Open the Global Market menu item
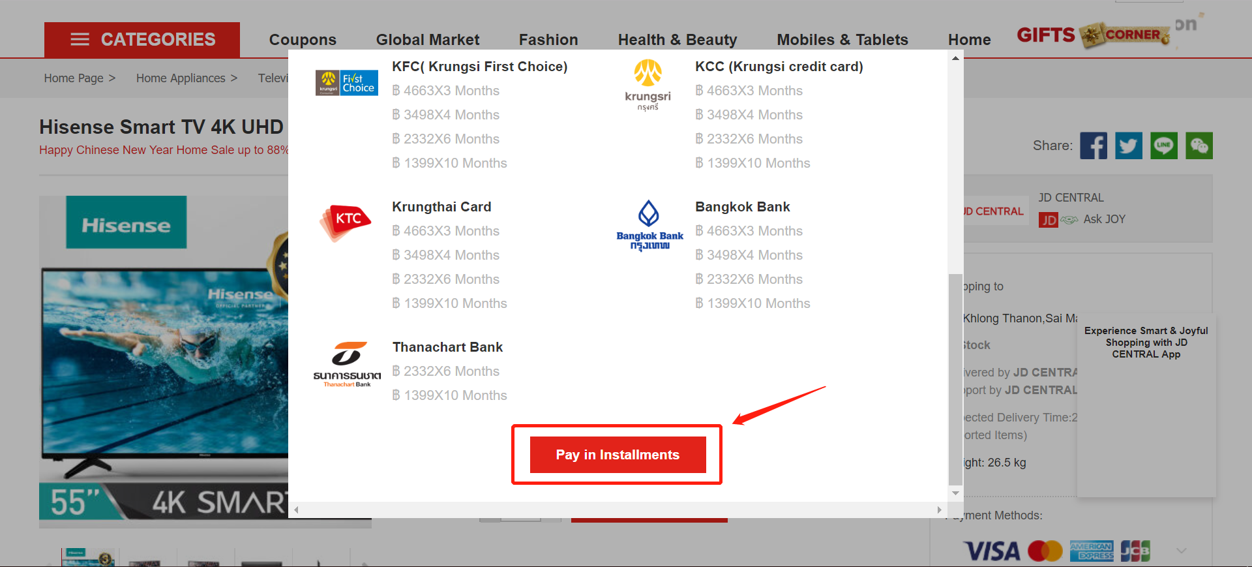The width and height of the screenshot is (1252, 567). click(428, 40)
